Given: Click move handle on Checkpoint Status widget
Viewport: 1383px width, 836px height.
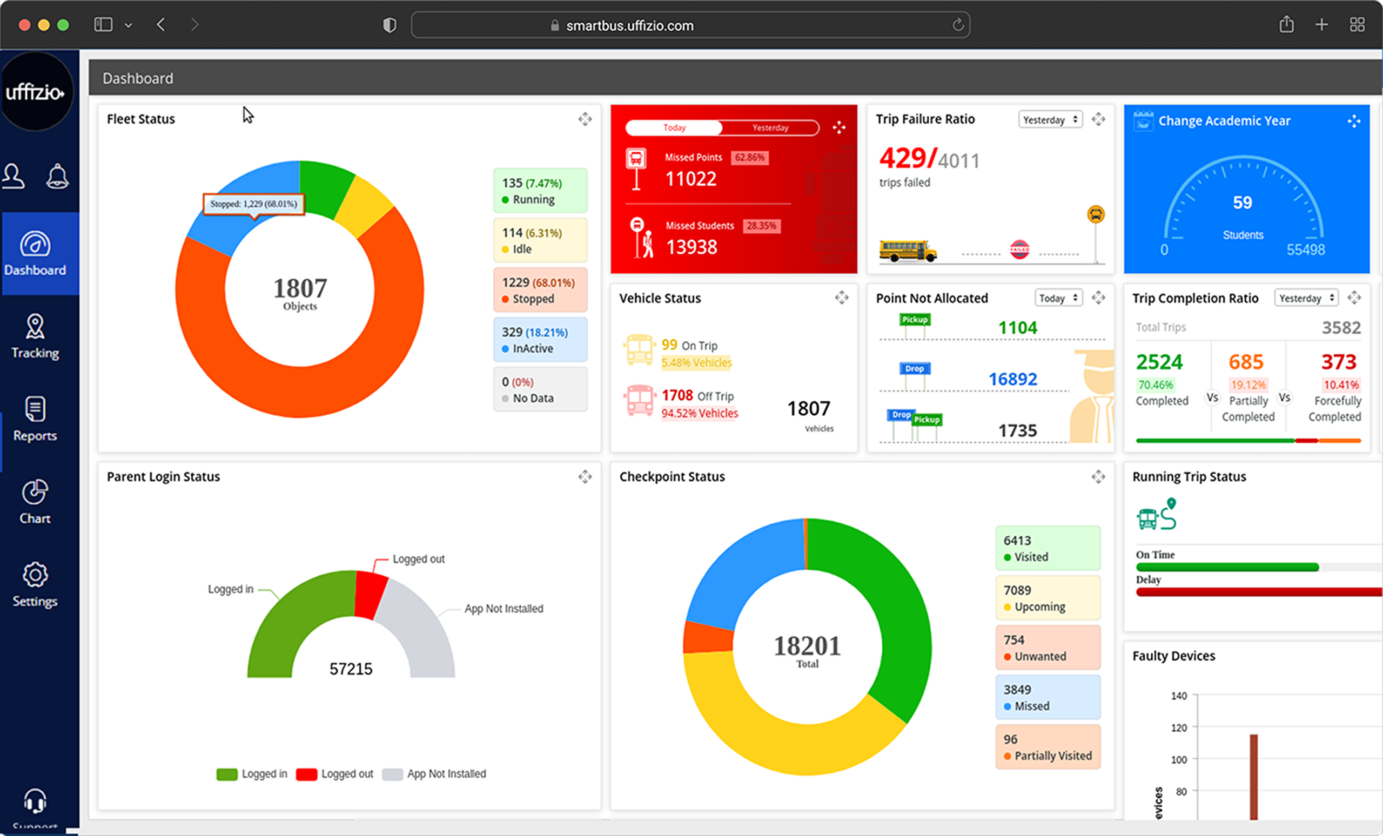Looking at the screenshot, I should click(1098, 476).
